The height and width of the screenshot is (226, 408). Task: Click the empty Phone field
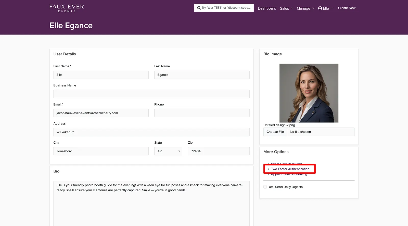click(x=202, y=113)
